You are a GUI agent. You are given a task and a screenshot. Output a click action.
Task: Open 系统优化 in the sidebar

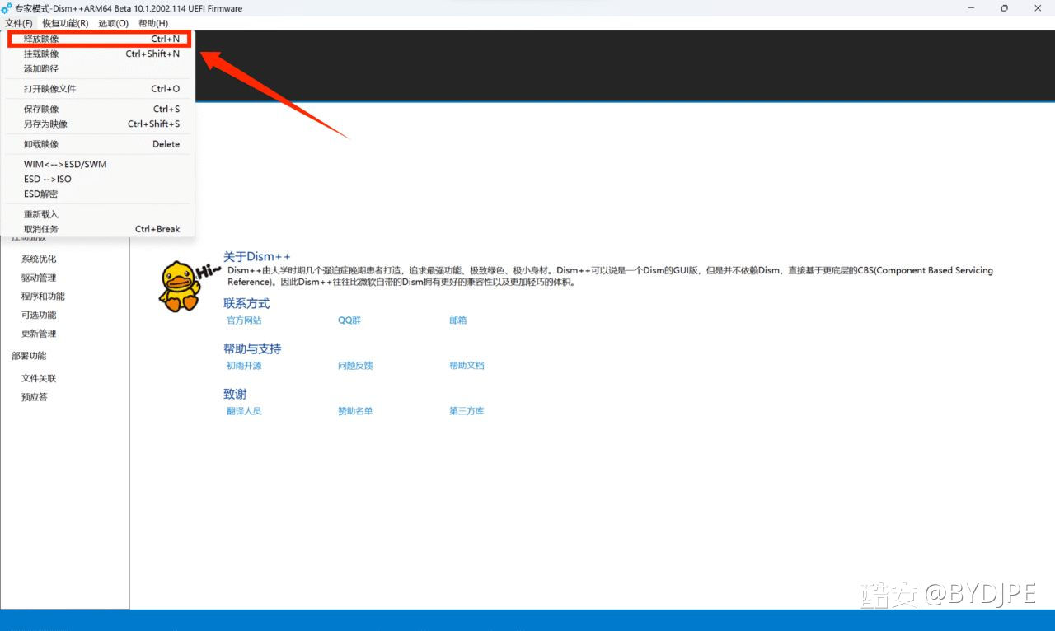point(39,259)
